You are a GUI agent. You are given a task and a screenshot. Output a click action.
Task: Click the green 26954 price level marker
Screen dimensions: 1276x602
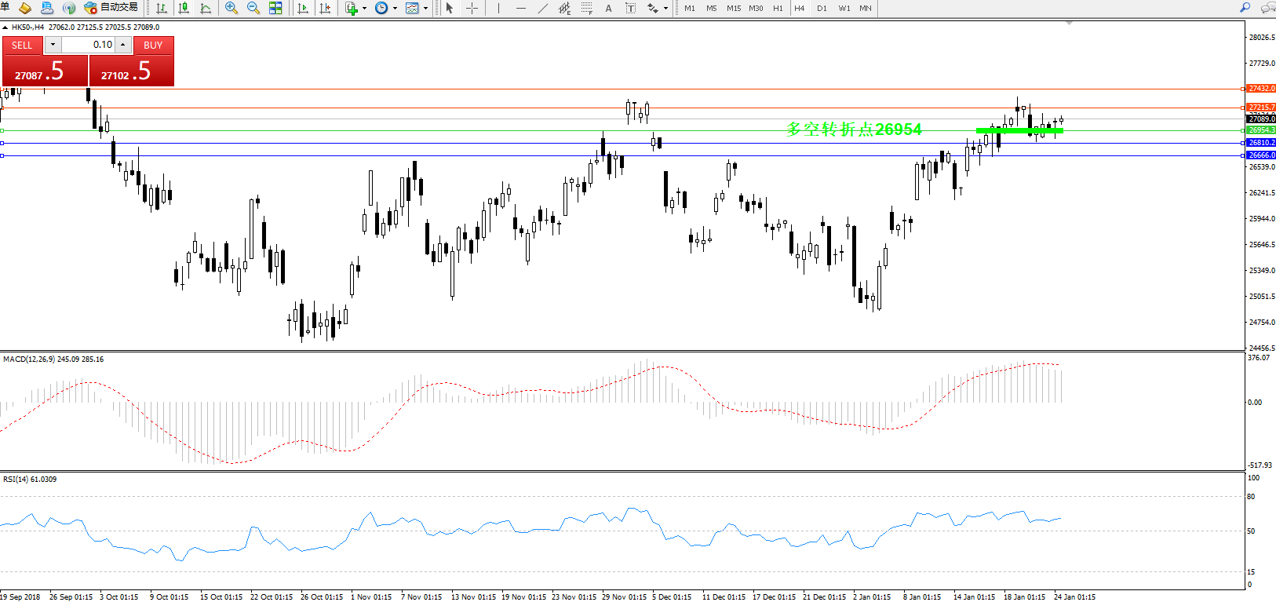pos(1261,130)
